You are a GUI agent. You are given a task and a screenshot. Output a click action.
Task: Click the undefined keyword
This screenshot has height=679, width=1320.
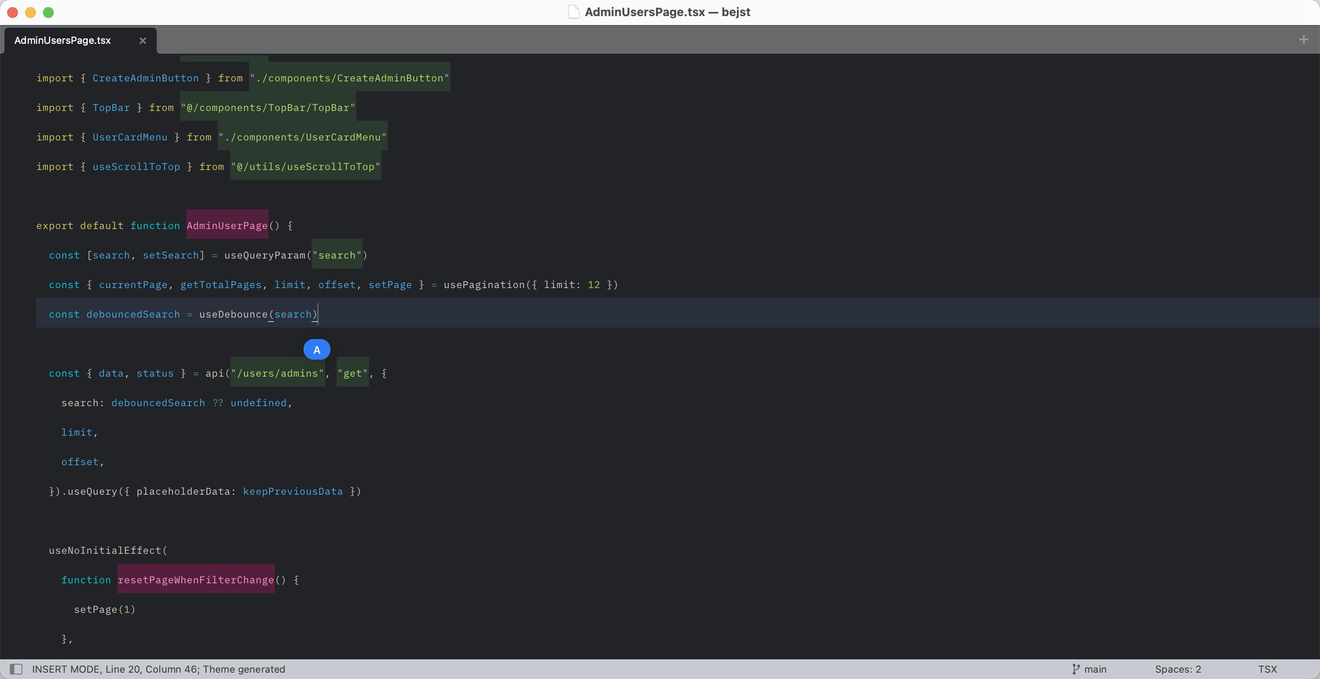259,403
